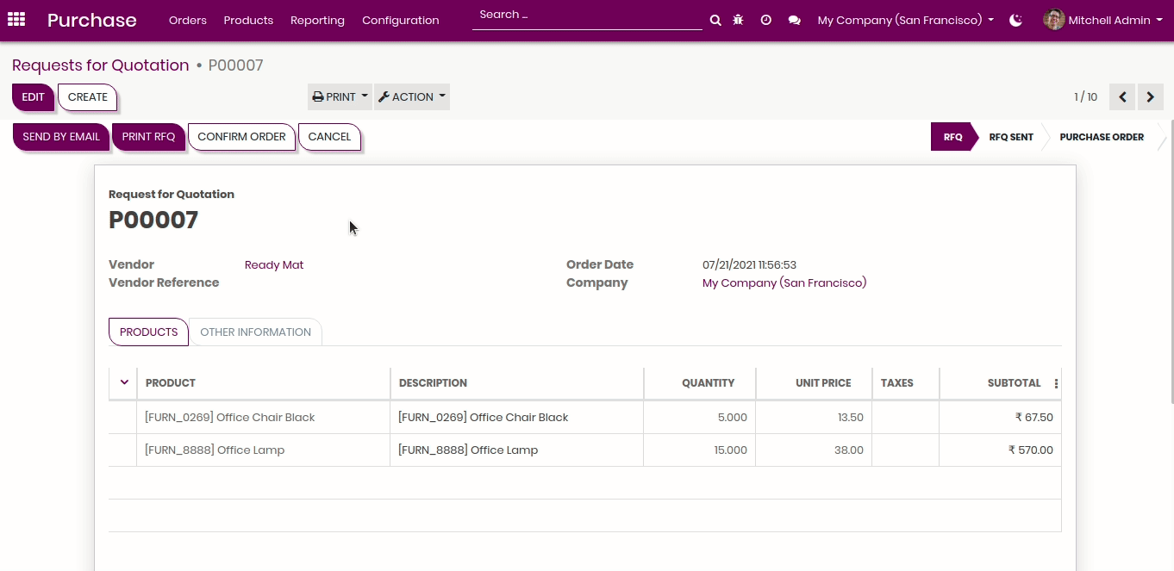Click Office Chair Black description cell
The height and width of the screenshot is (571, 1174).
(516, 418)
